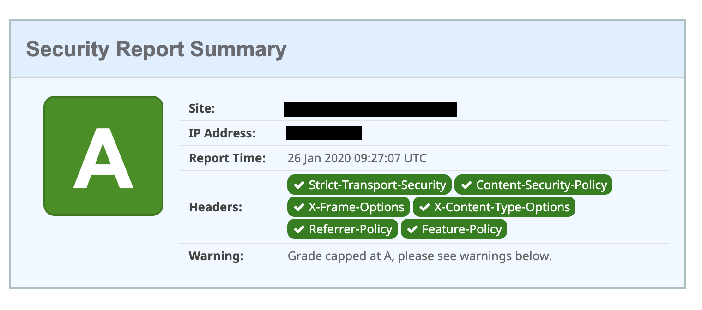Click the green A grade badge
Screen dimensions: 702x310
pos(103,156)
